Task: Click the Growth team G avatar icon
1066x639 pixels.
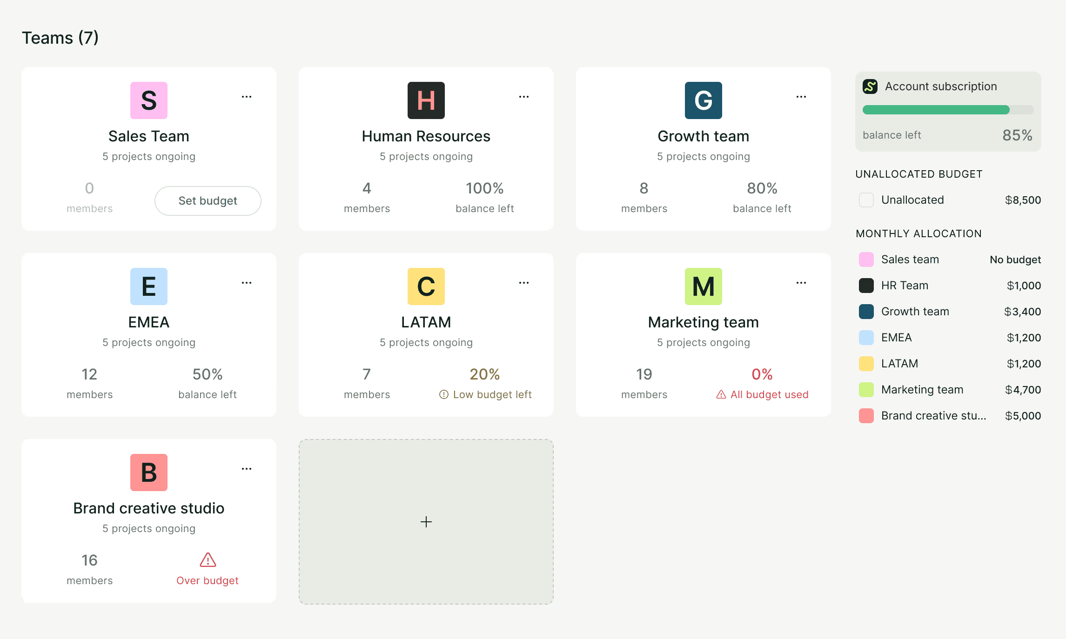Action: [703, 100]
